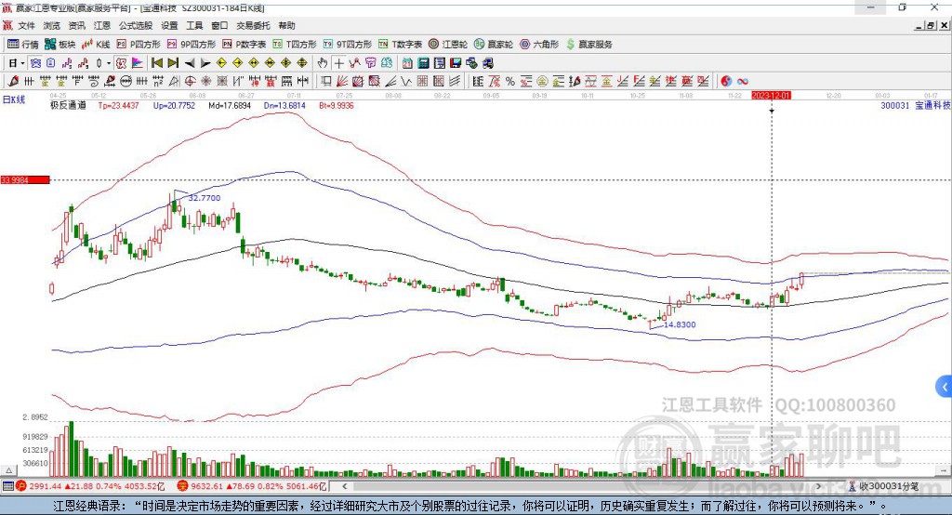
Task: Open the T四方形 tool
Action: click(x=295, y=45)
